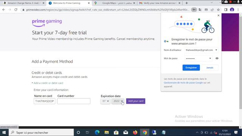Open Gestionnaire de mots de passe Google link

click(x=183, y=83)
